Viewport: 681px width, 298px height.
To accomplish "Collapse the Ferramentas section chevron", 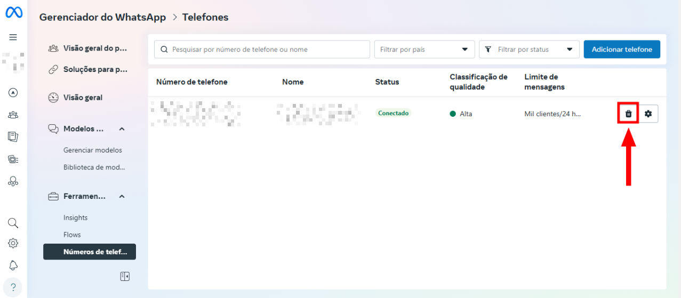I will [x=122, y=197].
